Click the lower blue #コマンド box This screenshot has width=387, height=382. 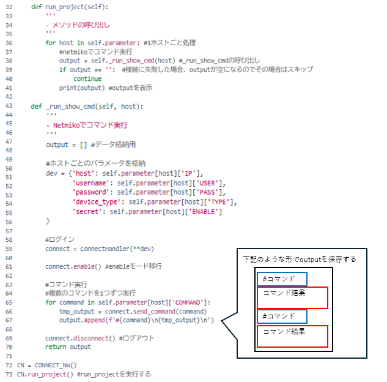coord(282,316)
